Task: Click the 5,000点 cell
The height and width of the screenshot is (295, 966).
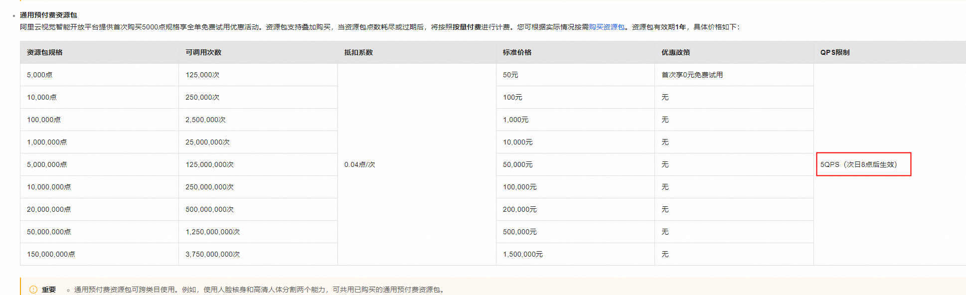Action: click(x=99, y=75)
